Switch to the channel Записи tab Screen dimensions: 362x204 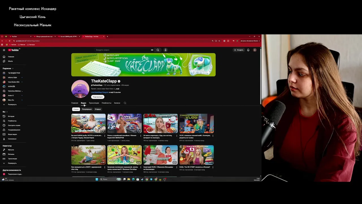(x=117, y=103)
